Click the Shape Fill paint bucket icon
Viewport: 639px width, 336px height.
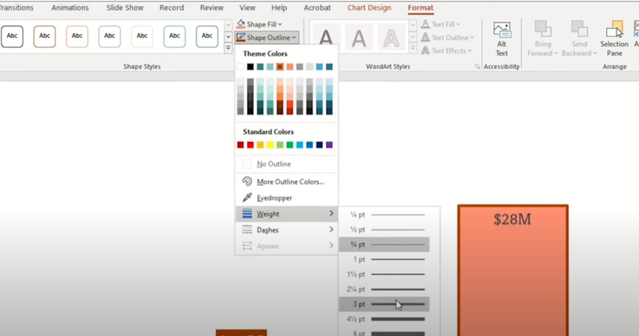[x=240, y=24]
